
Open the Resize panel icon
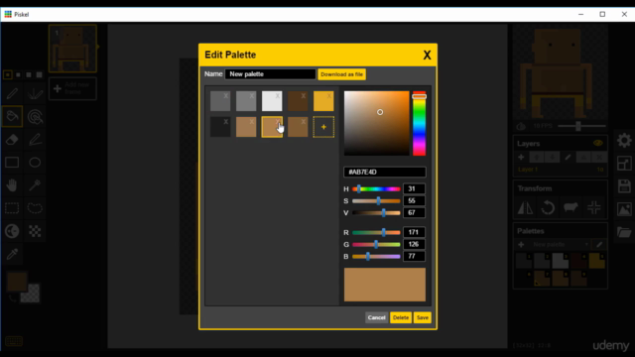click(x=624, y=163)
